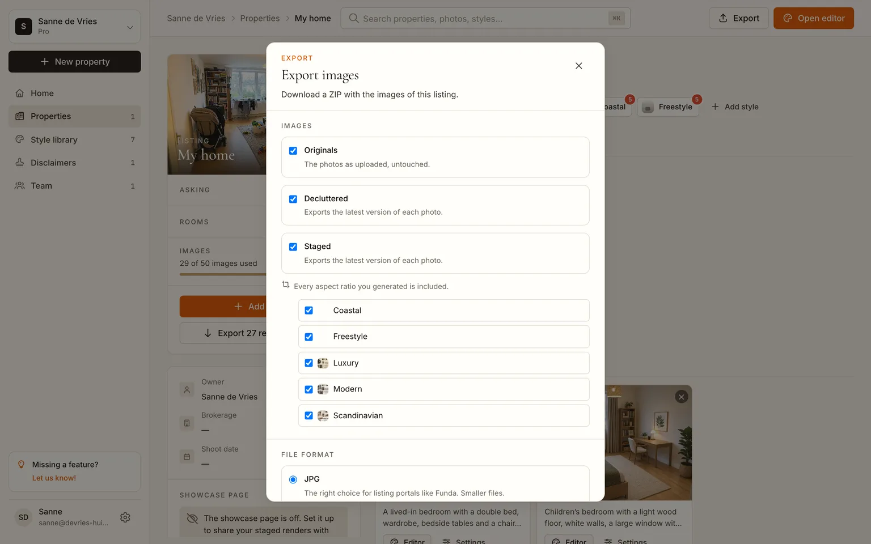Toggle the Originals checkbox
This screenshot has width=871, height=544.
[293, 151]
